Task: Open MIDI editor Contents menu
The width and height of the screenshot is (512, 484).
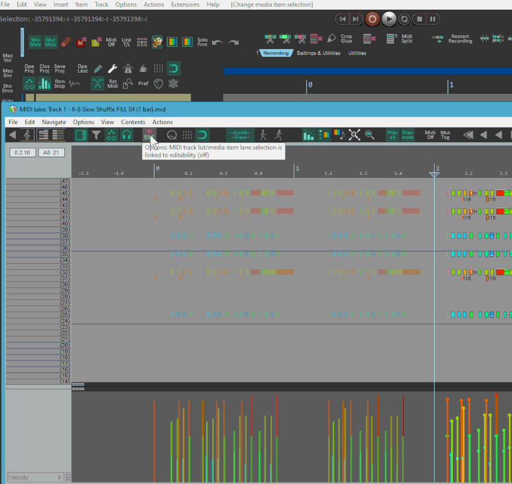Action: pos(133,122)
